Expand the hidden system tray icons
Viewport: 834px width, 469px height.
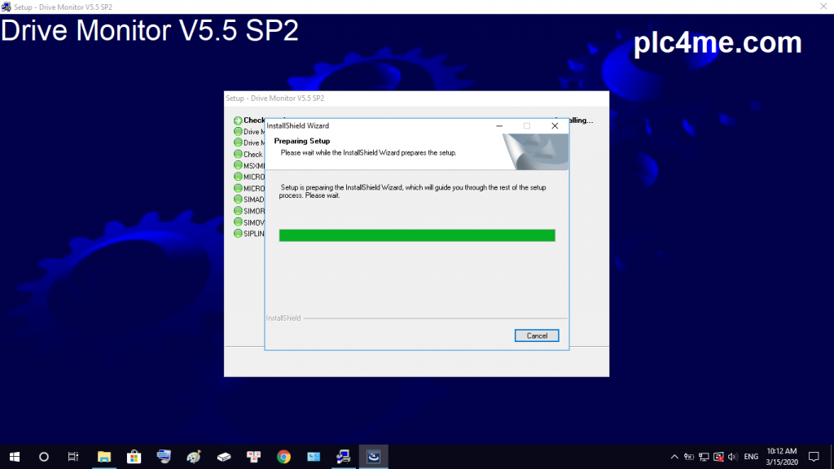pyautogui.click(x=674, y=457)
